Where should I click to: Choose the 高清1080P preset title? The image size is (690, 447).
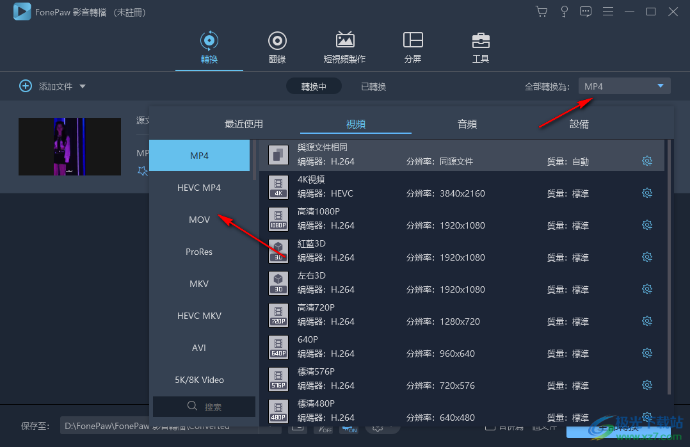point(319,211)
